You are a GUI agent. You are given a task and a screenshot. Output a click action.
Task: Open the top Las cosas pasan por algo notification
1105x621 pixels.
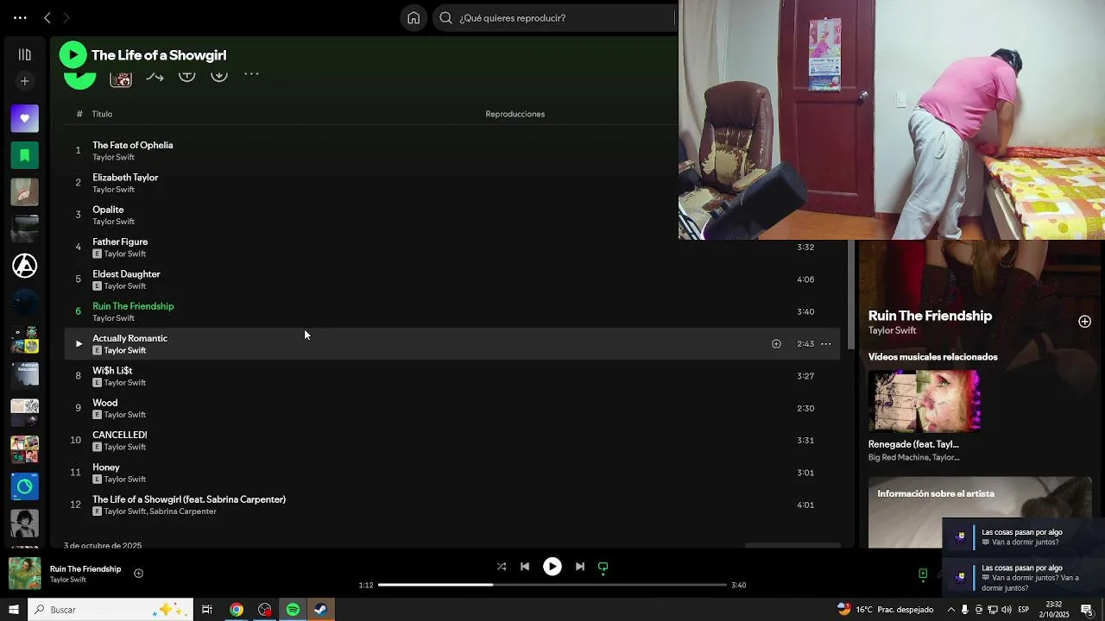1023,537
